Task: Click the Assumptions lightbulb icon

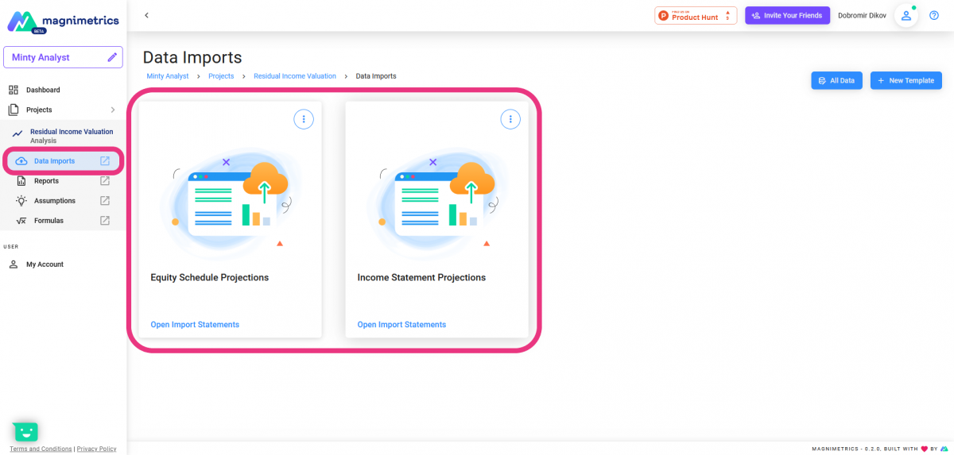Action: tap(21, 201)
